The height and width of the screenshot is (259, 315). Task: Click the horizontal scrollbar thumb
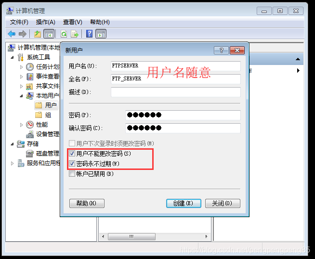[131, 236]
